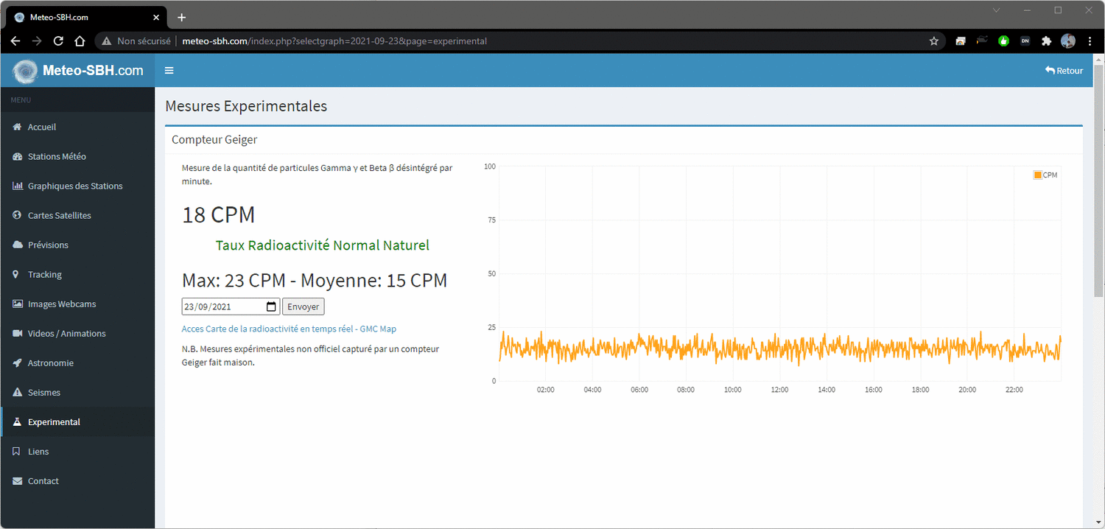Image resolution: width=1105 pixels, height=529 pixels.
Task: Open the date picker calendar icon
Action: coord(271,306)
